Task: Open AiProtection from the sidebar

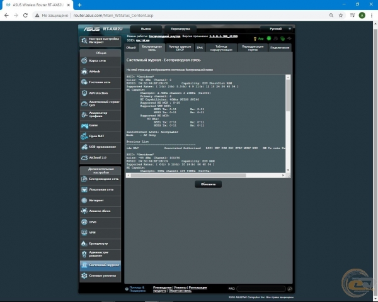Action: pyautogui.click(x=100, y=93)
